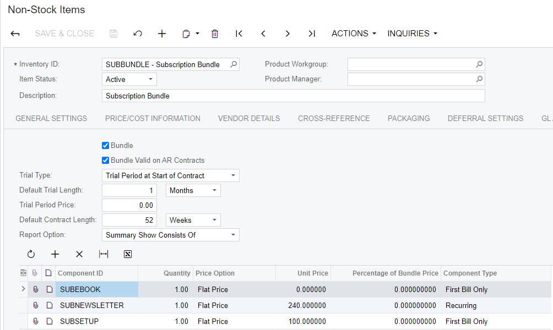553x330 pixels.
Task: Open the Trial Type dropdown
Action: 171,175
